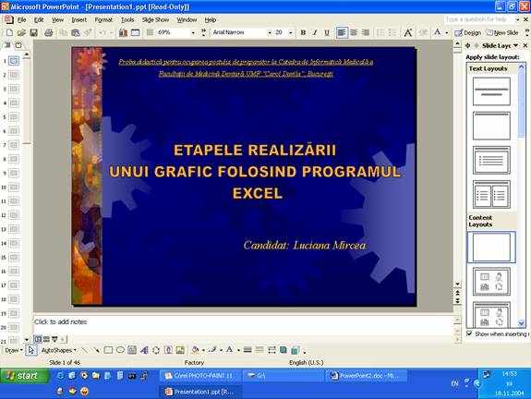The height and width of the screenshot is (399, 531).
Task: Select the Rectangle drawing tool
Action: 108,350
